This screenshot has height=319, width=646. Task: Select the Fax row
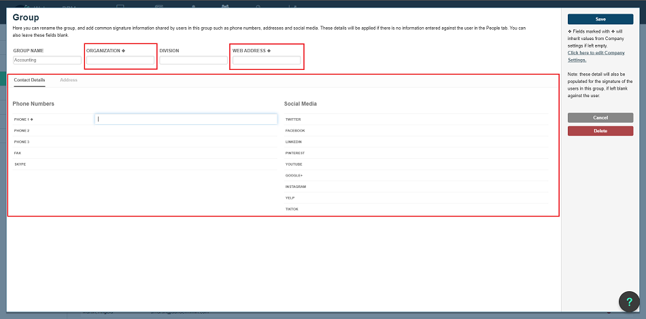[x=145, y=153]
